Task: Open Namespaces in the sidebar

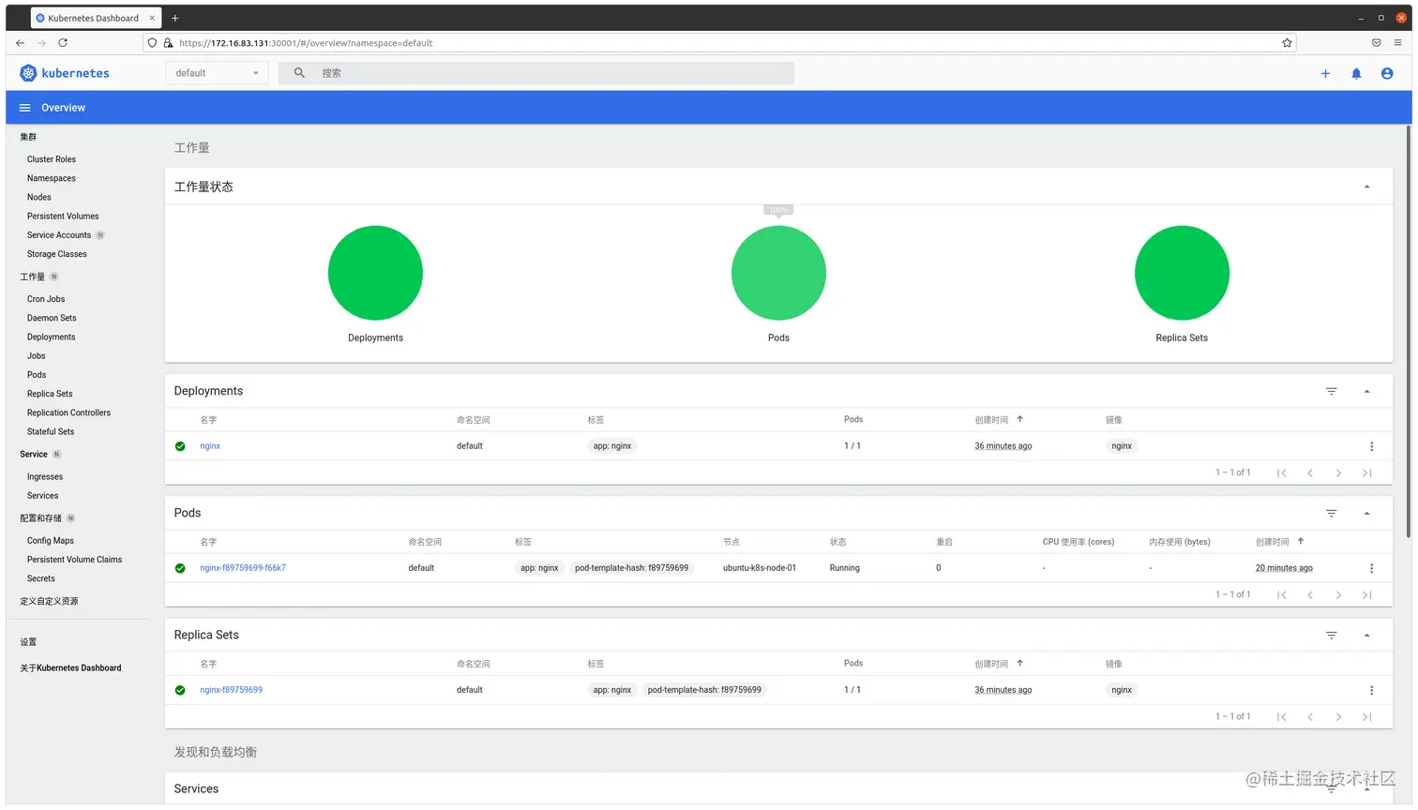Action: pos(52,178)
